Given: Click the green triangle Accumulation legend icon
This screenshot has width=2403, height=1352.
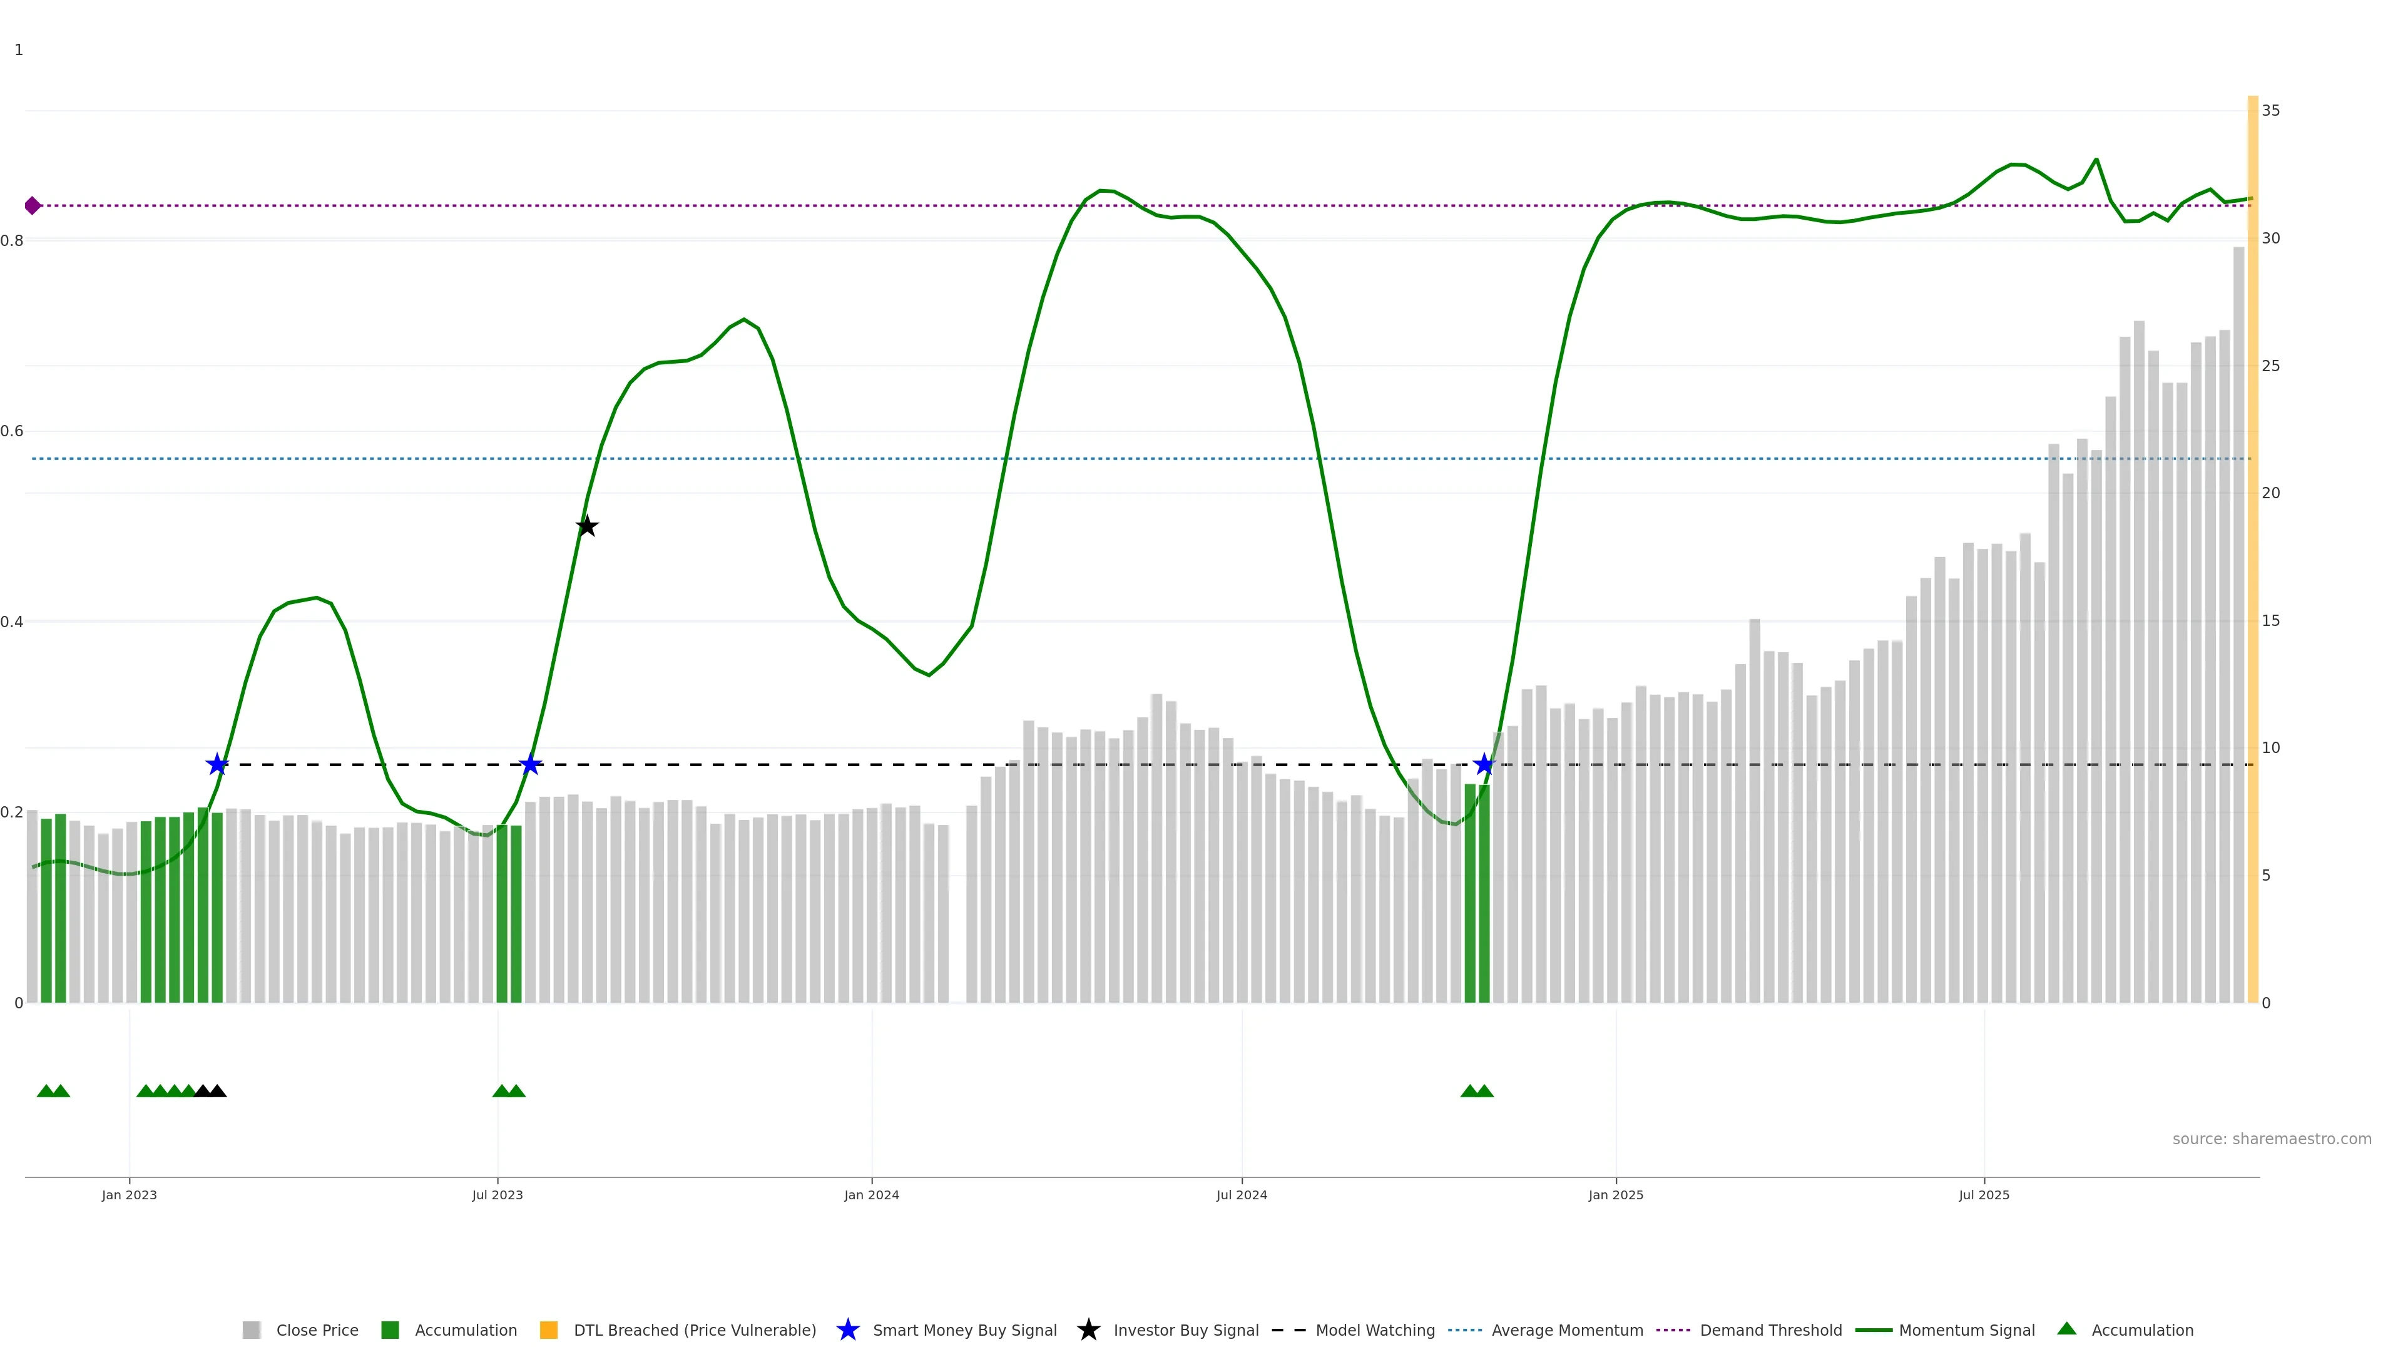Looking at the screenshot, I should [2067, 1329].
